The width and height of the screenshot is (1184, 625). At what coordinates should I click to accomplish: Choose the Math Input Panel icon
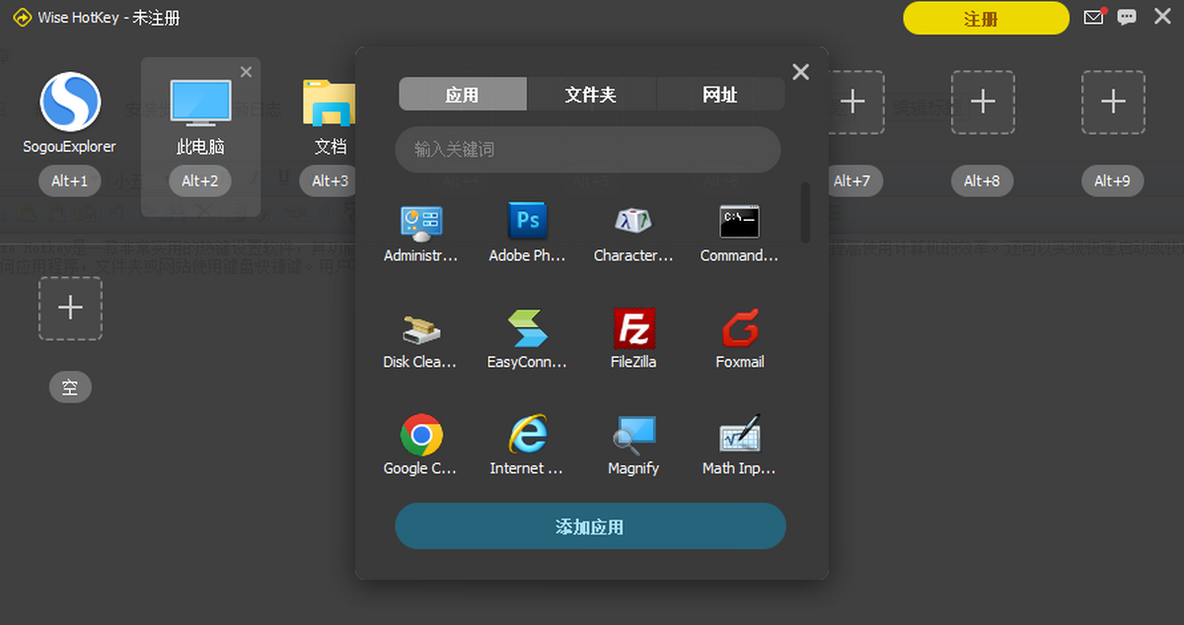click(739, 435)
